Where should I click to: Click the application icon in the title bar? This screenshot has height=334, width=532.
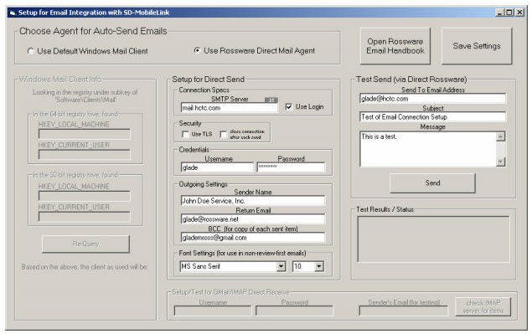(13, 13)
